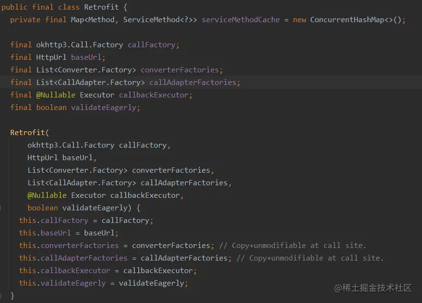Click callbackExecutor constructor parameter
This screenshot has width=422, height=303.
pyautogui.click(x=145, y=195)
